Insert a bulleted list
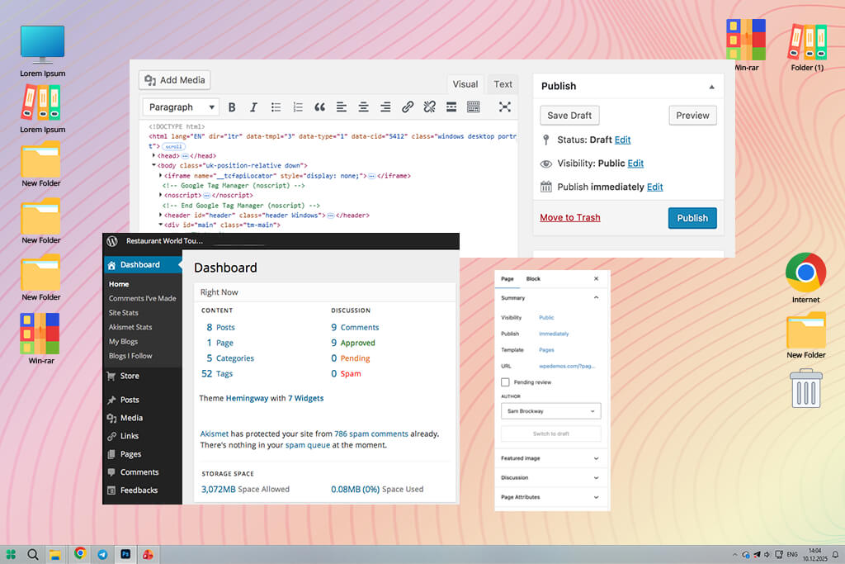The height and width of the screenshot is (564, 845). pyautogui.click(x=276, y=107)
